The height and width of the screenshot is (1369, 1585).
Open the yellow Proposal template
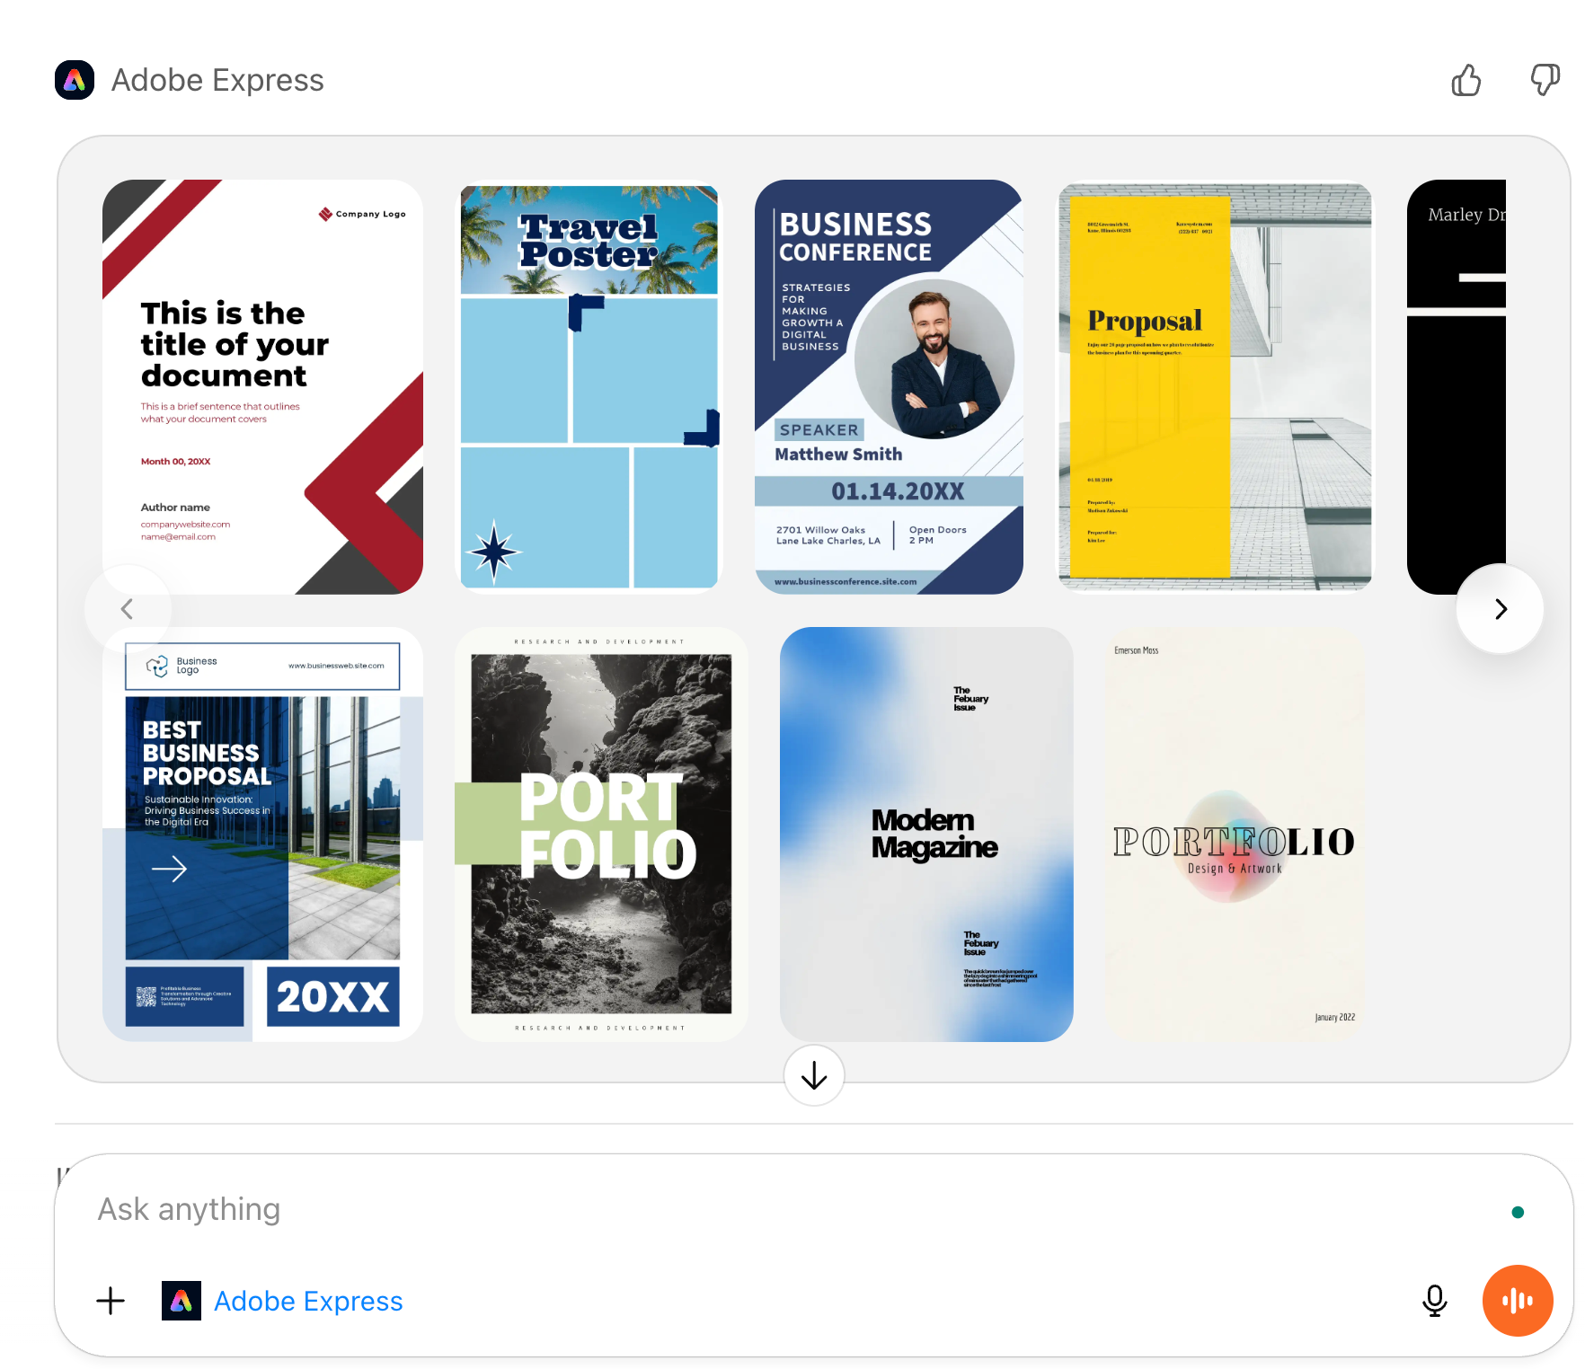tap(1215, 387)
